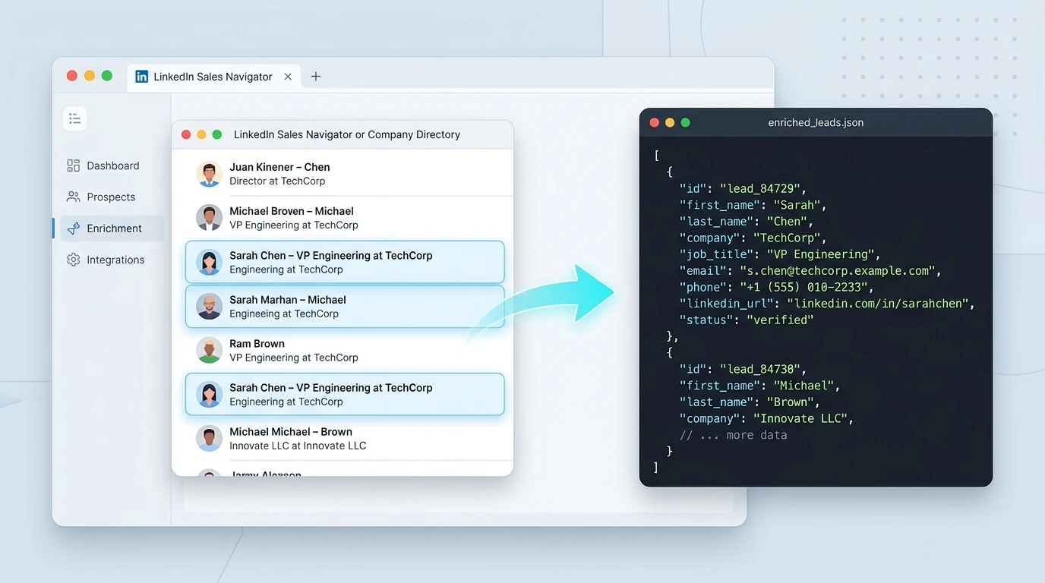Click the linkedin.com/in/sarahchen URL value
This screenshot has width=1045, height=583.
click(x=879, y=304)
